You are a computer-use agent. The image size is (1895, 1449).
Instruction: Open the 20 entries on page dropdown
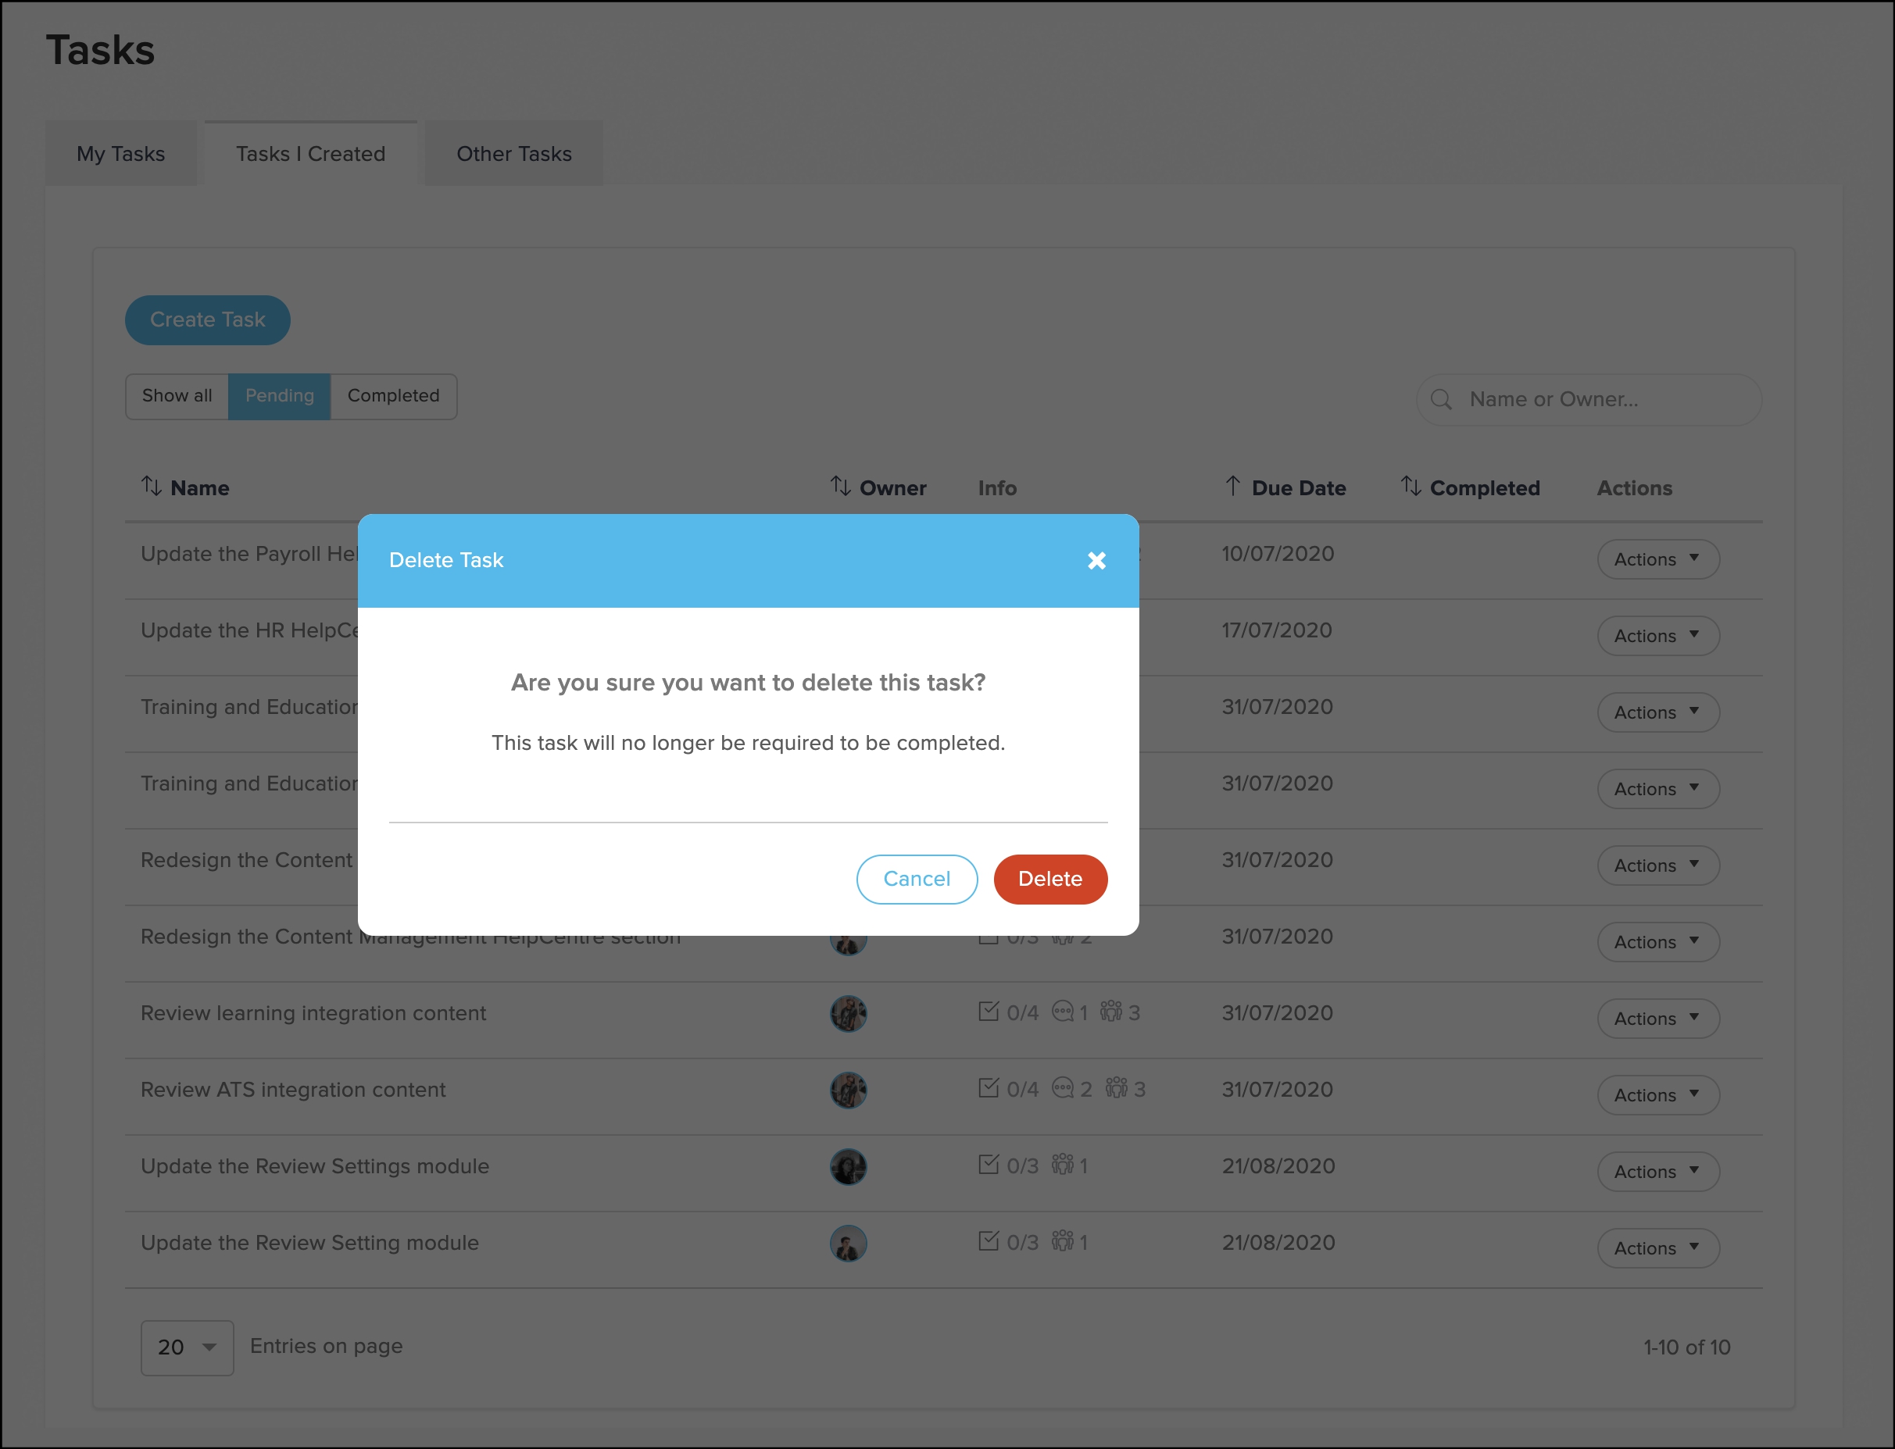point(188,1347)
